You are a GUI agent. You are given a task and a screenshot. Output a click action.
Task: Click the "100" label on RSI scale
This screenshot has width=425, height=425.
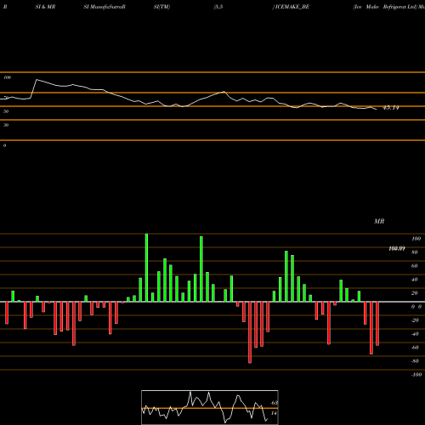coord(7,77)
